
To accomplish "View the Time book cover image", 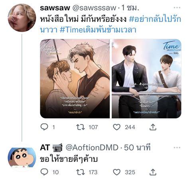I will coord(146,78).
